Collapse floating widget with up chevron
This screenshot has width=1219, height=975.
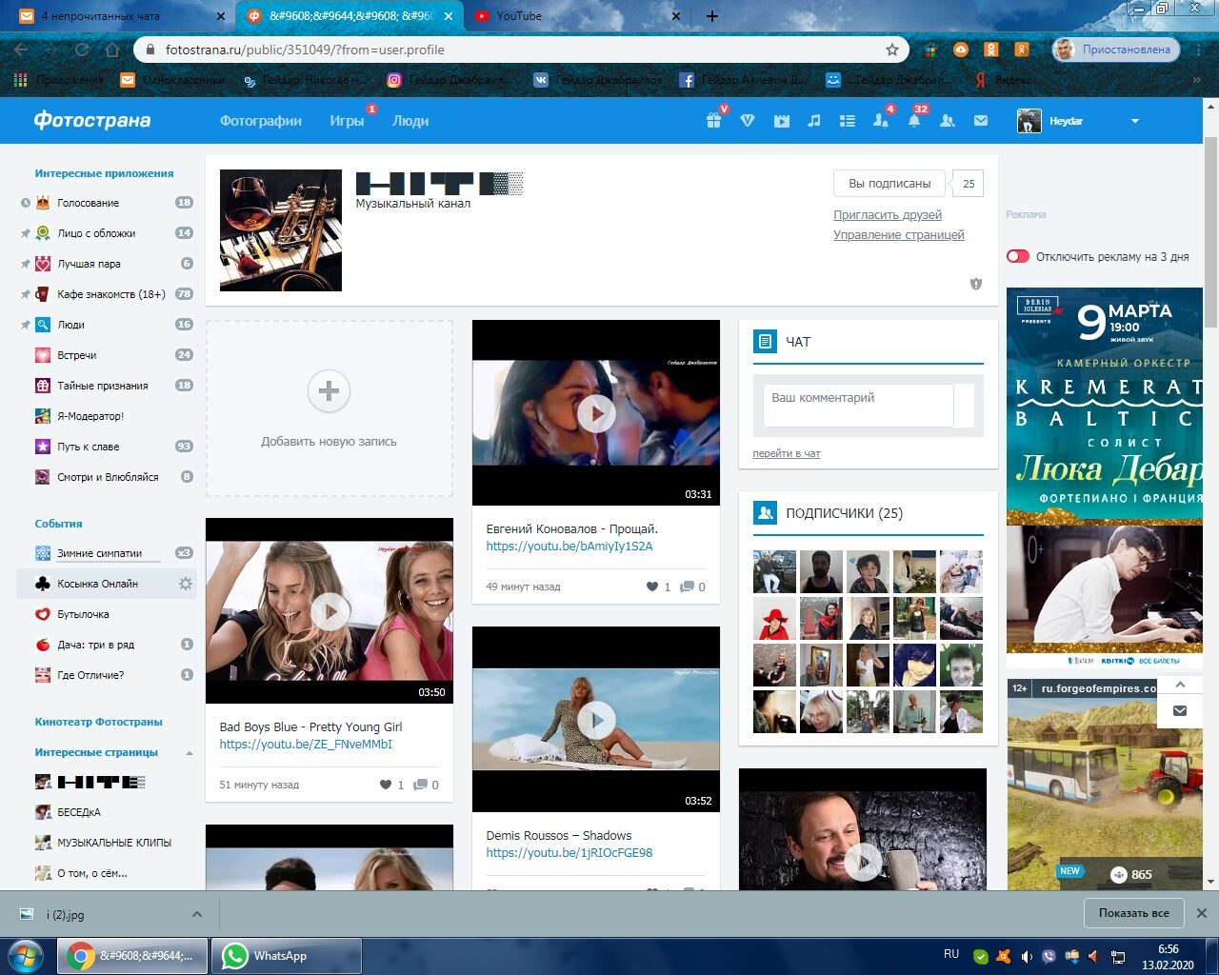[x=1180, y=685]
